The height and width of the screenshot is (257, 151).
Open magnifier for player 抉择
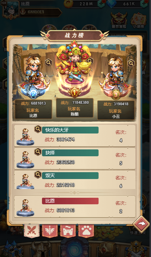point(38,152)
